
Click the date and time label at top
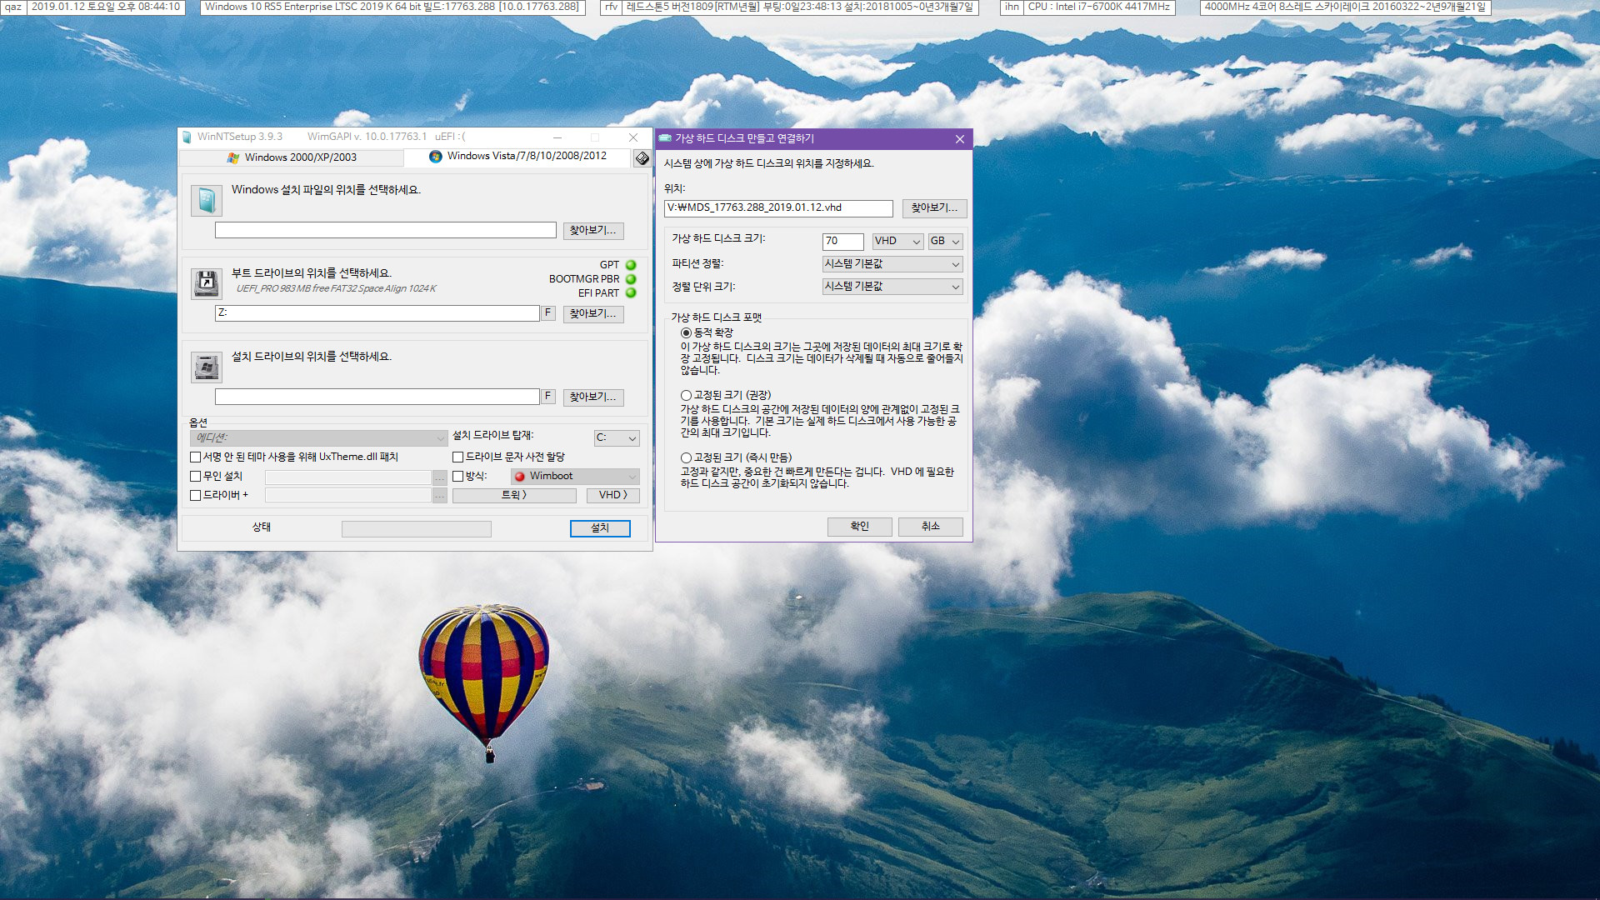pos(106,7)
